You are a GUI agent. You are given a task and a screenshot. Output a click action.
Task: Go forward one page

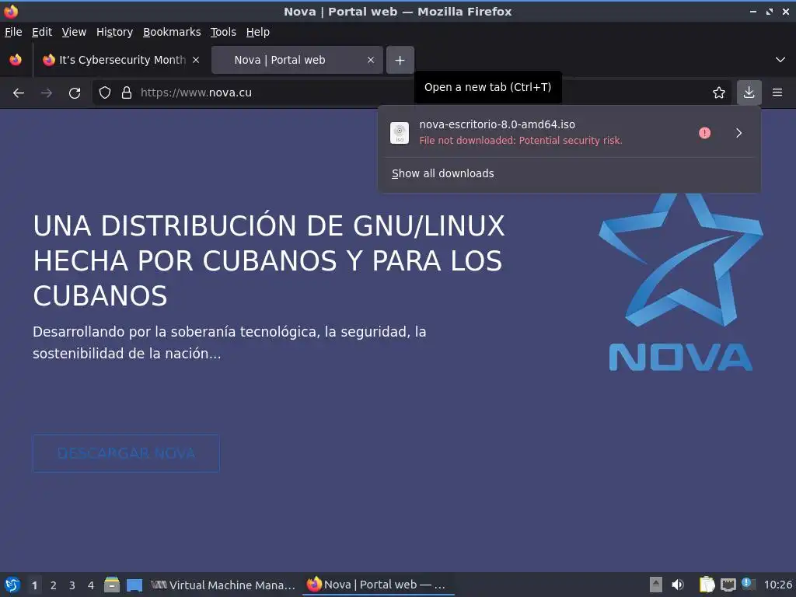click(47, 93)
